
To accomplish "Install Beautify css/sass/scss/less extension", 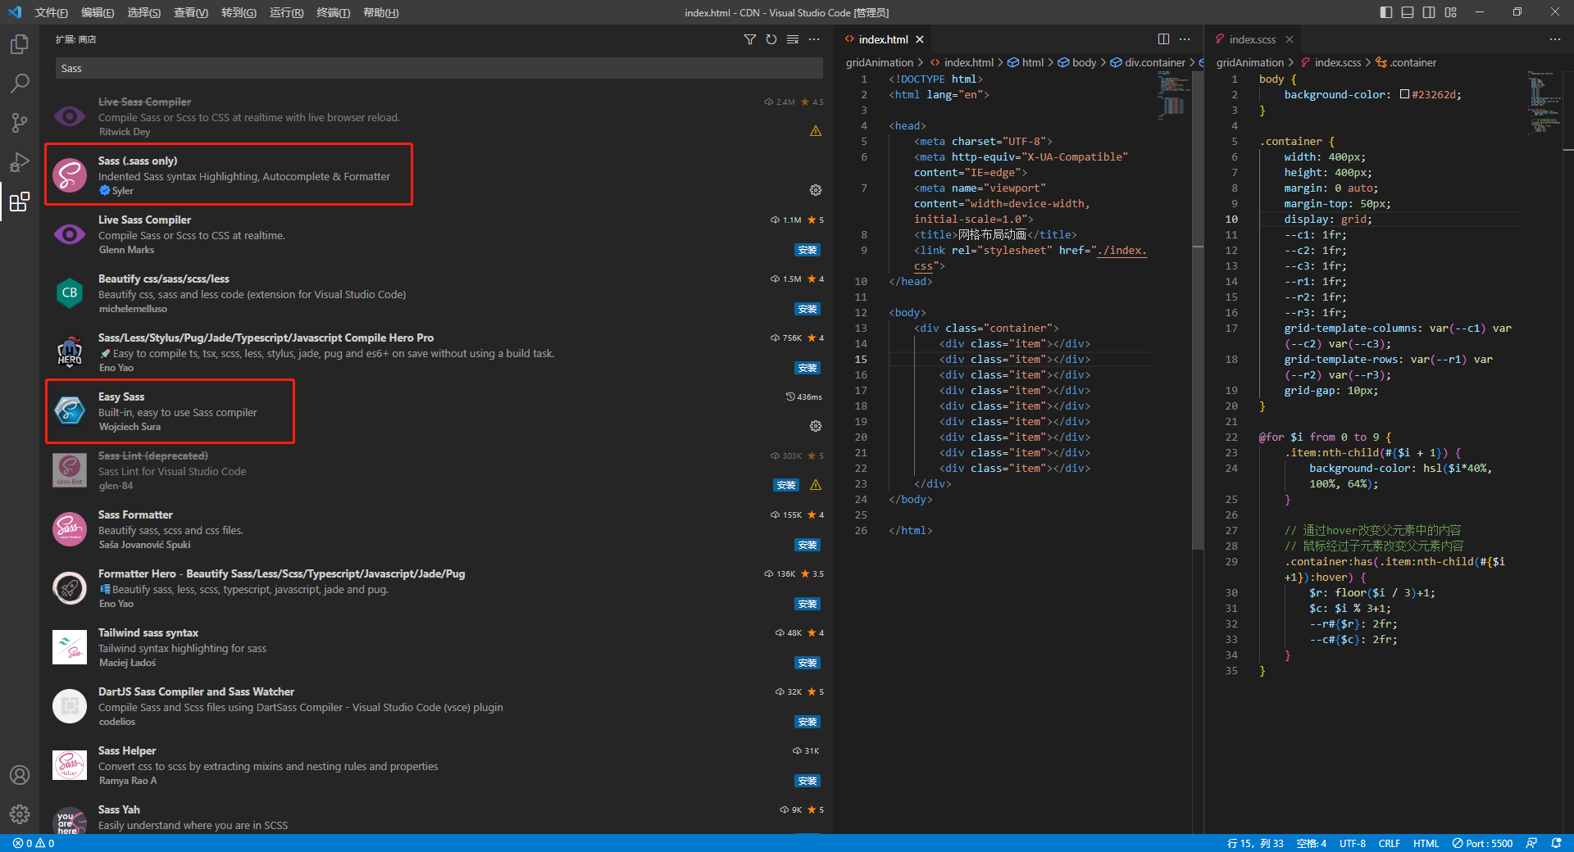I will (807, 309).
